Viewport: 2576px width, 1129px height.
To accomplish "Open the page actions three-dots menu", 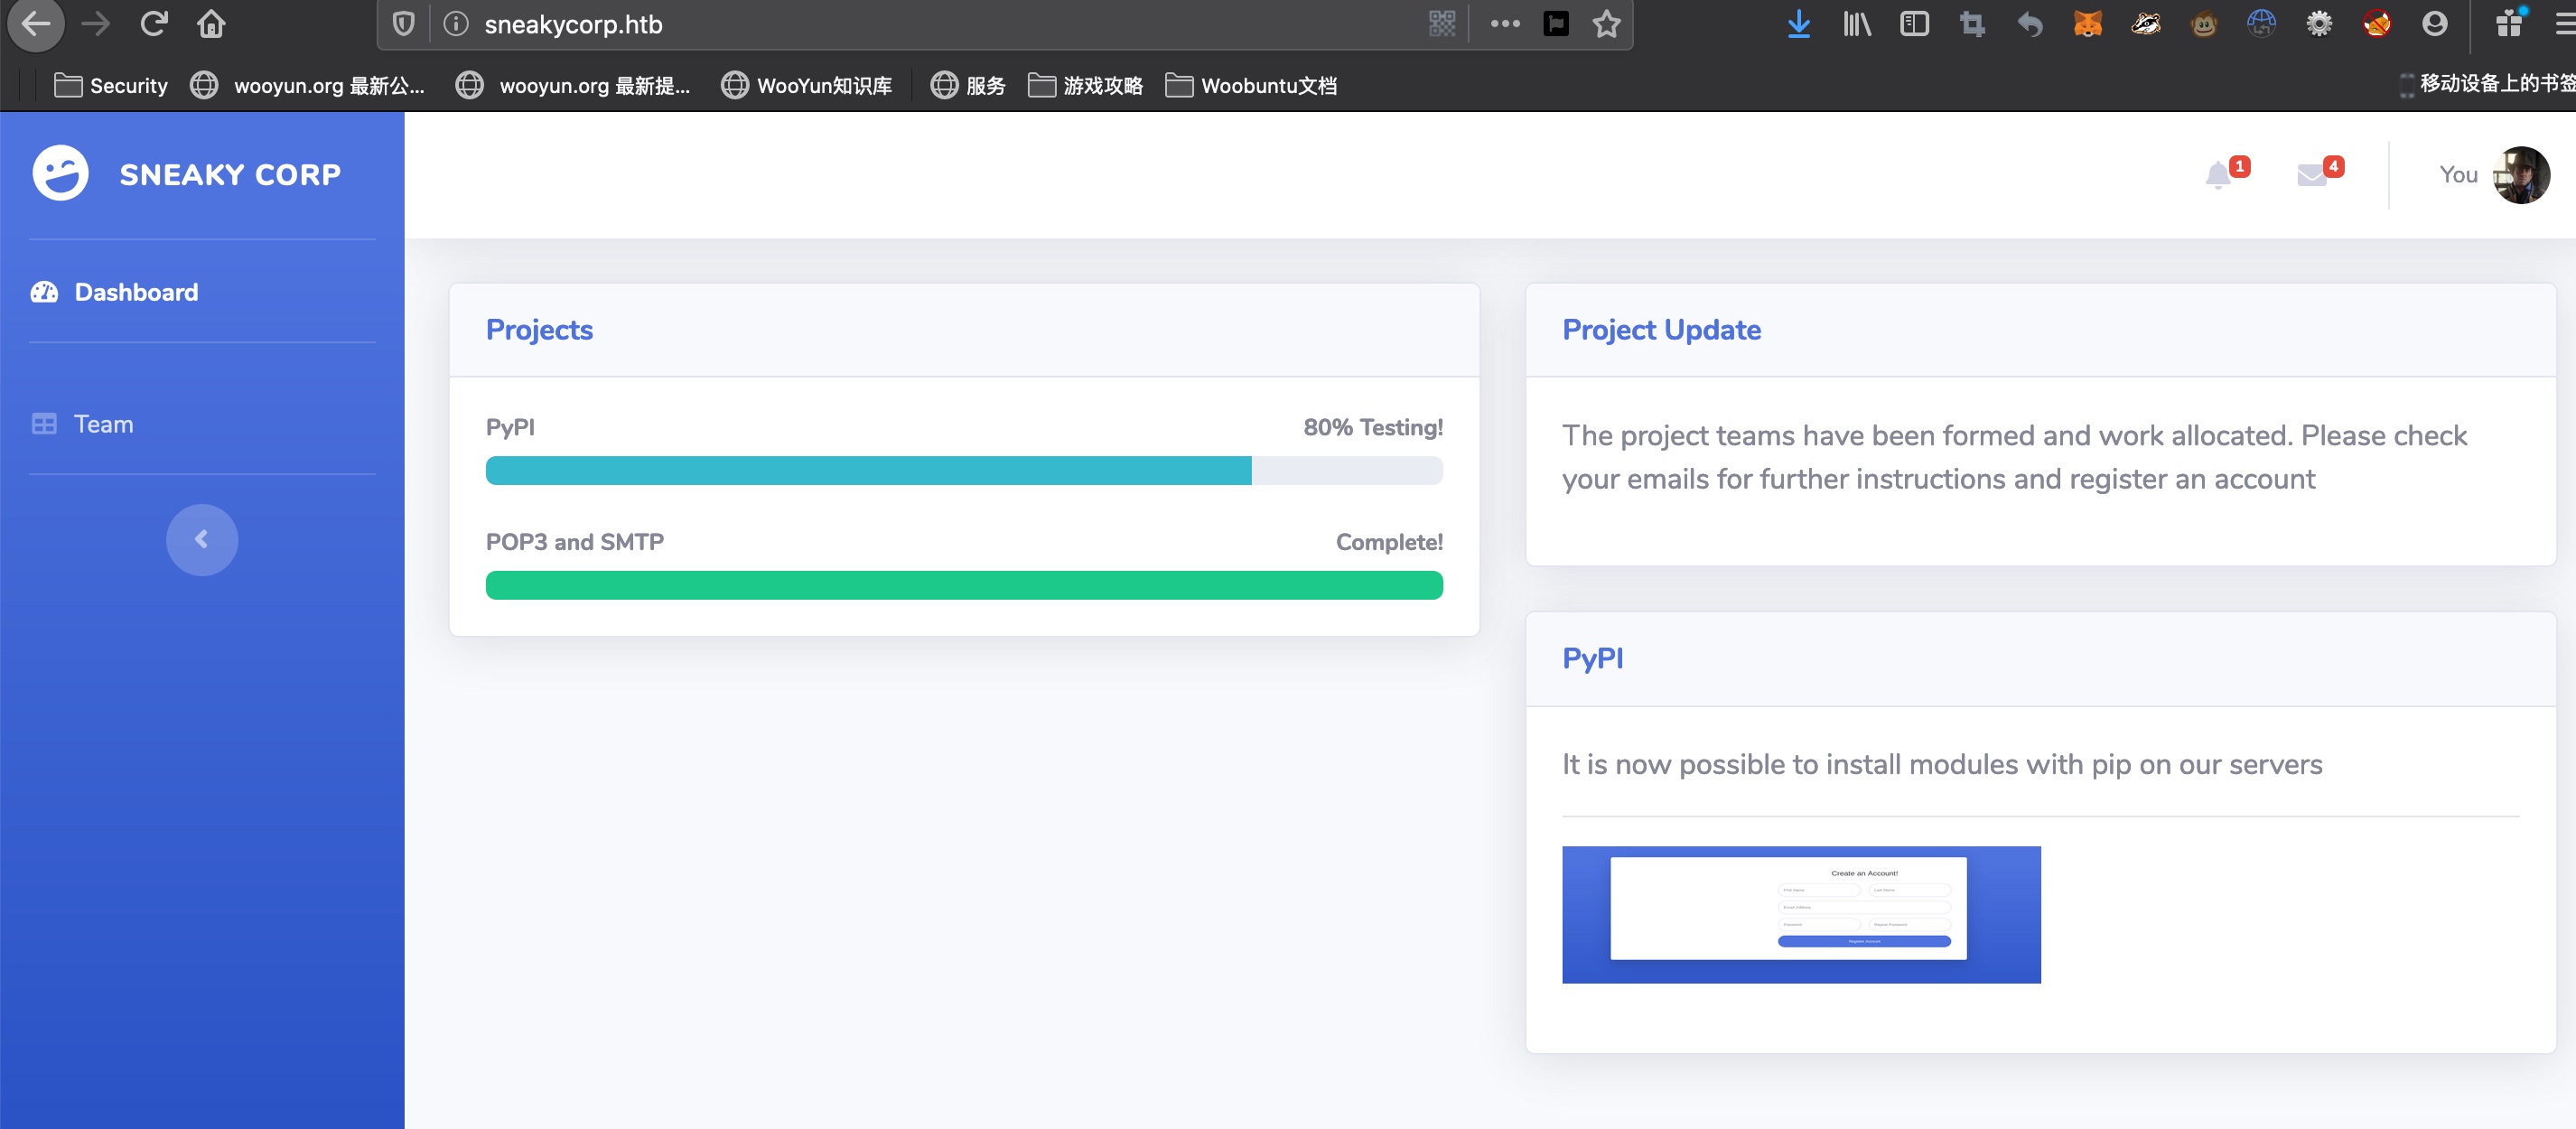I will (x=1504, y=24).
